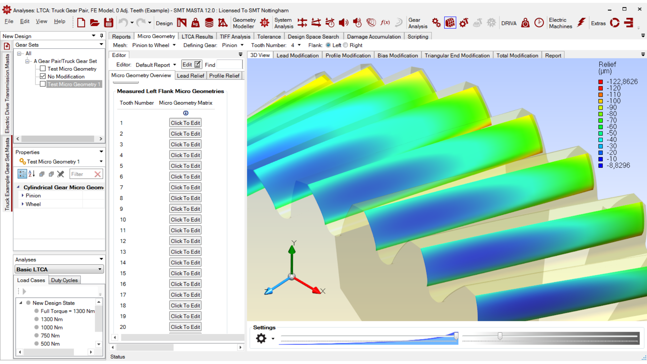Click the mesh wireframe system analysis icon

371,23
